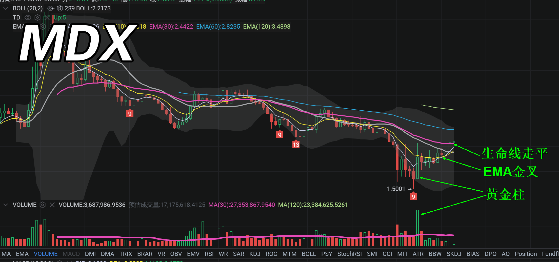Click the TD 9 marker just left of the 13 marker

[x=279, y=134]
